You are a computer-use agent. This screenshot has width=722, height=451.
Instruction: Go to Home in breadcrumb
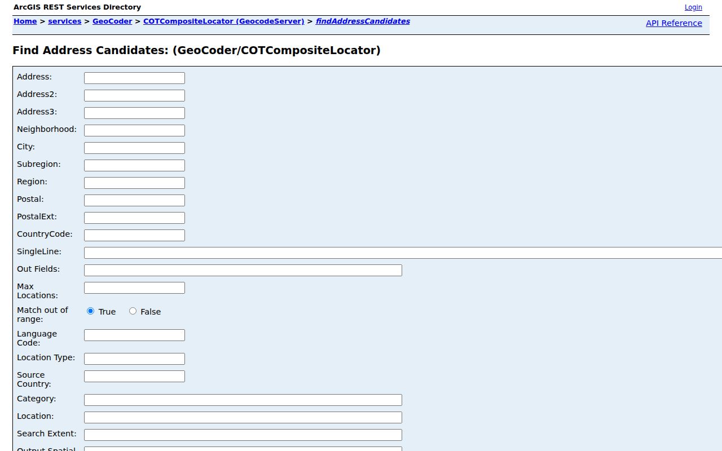(x=25, y=21)
